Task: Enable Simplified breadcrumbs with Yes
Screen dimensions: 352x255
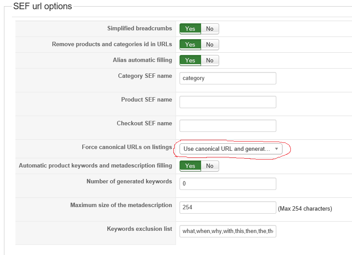Action: pyautogui.click(x=190, y=29)
